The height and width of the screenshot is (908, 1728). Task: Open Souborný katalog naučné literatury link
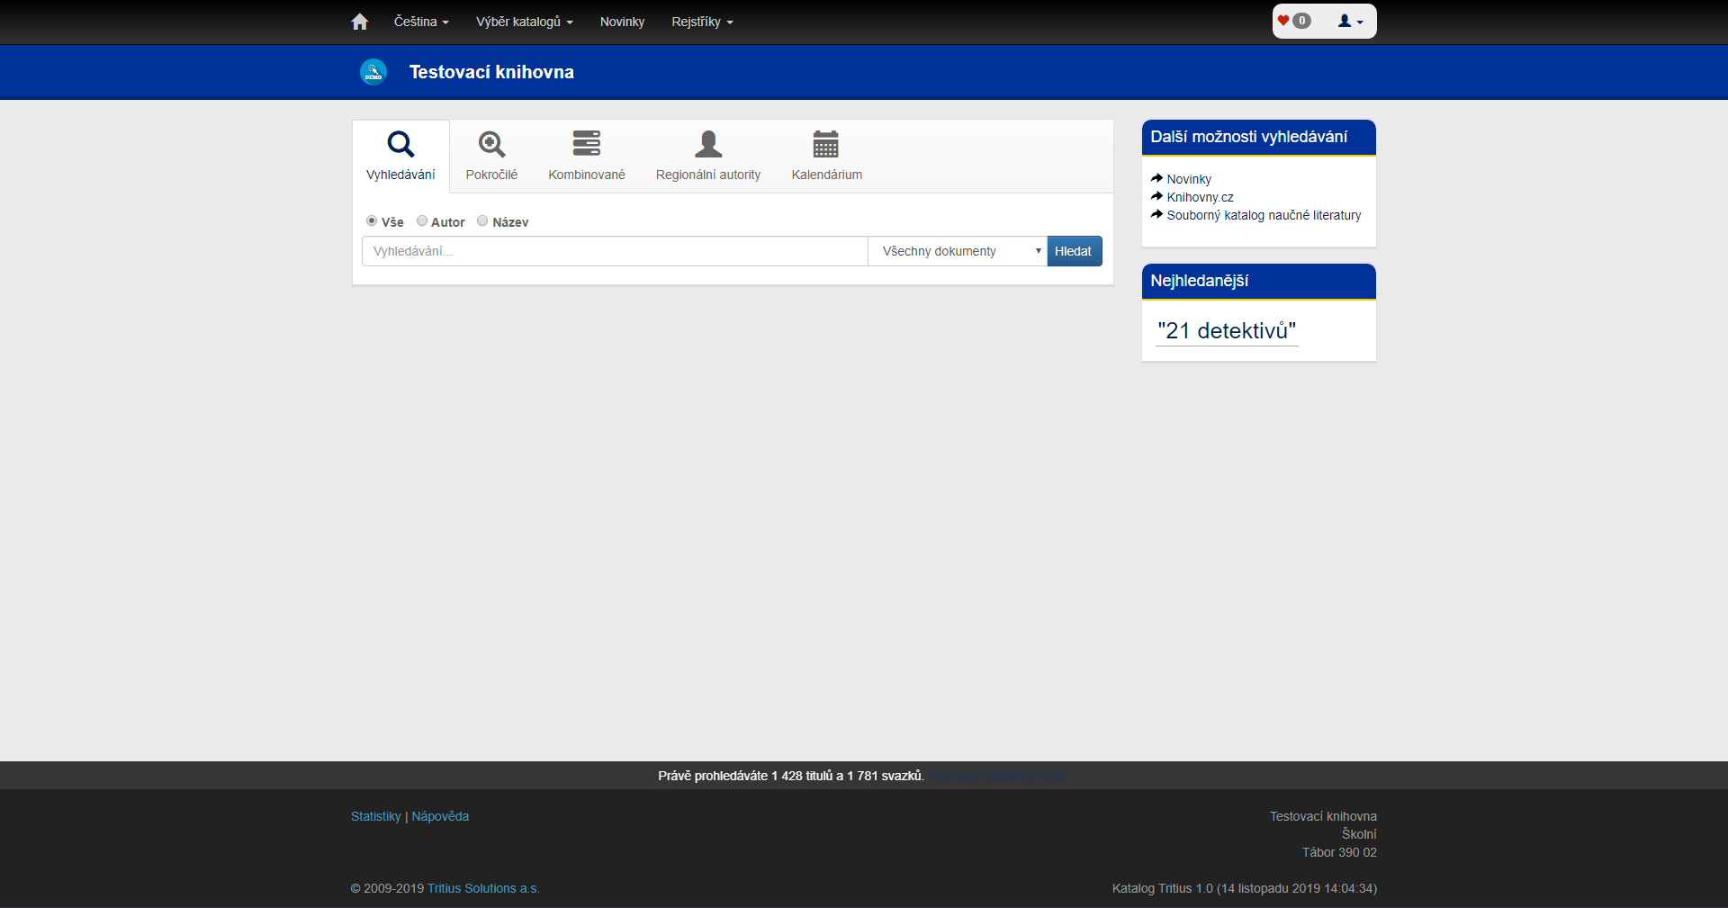1264,215
